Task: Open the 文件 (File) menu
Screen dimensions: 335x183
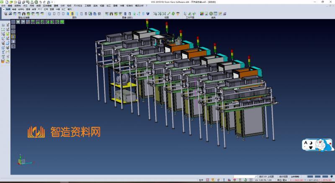Action: [3, 5]
